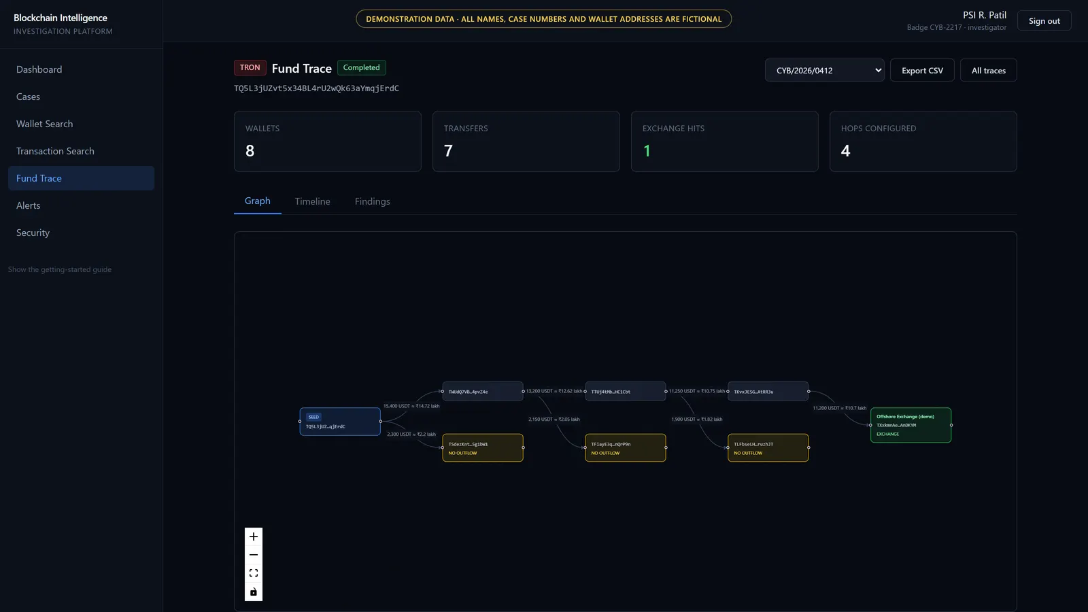Click the Offshore Exchange node's input handle

pyautogui.click(x=870, y=425)
